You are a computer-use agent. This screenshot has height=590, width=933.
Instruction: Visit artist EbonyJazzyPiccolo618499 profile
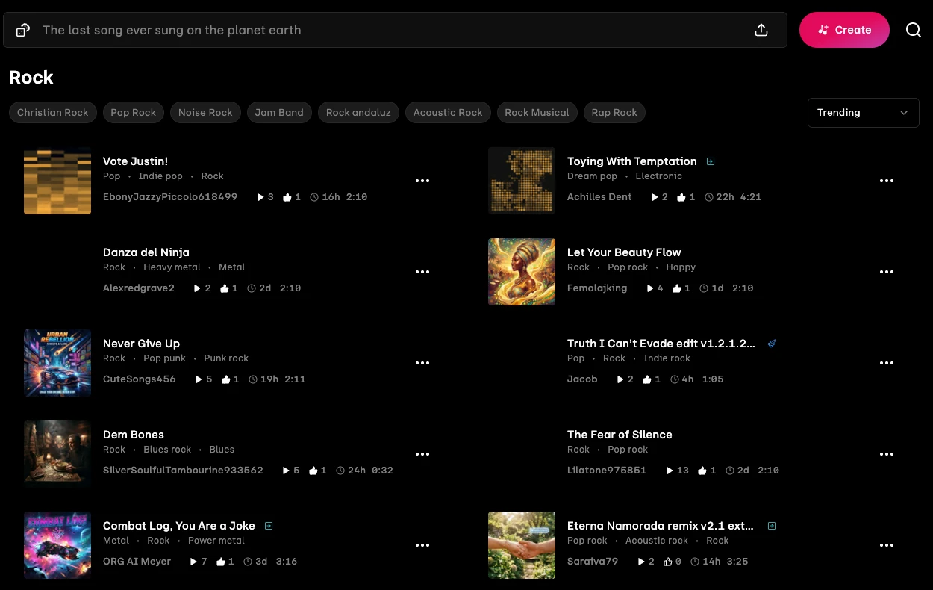coord(170,197)
